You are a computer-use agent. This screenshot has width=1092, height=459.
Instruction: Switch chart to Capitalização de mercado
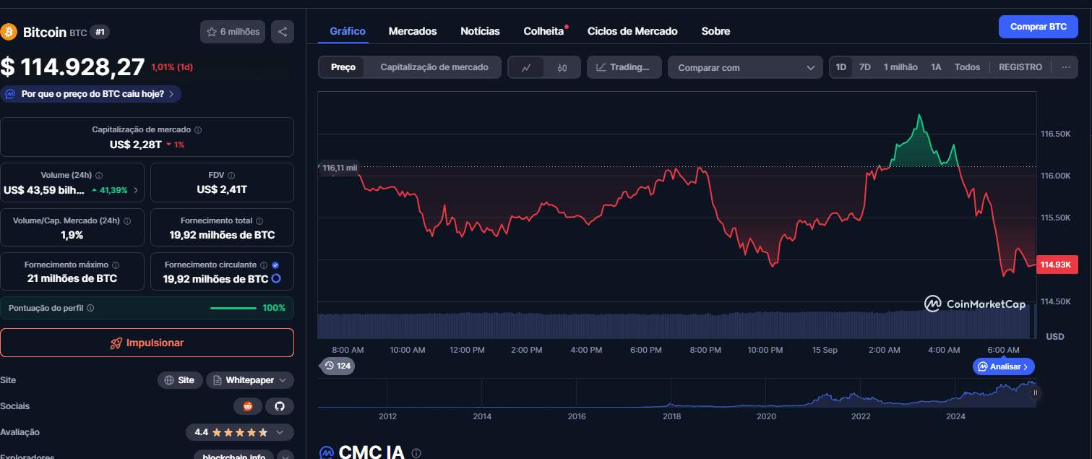click(434, 67)
